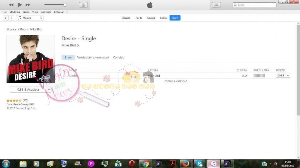Open the Modifica menu
300x168 pixels.
15,12
